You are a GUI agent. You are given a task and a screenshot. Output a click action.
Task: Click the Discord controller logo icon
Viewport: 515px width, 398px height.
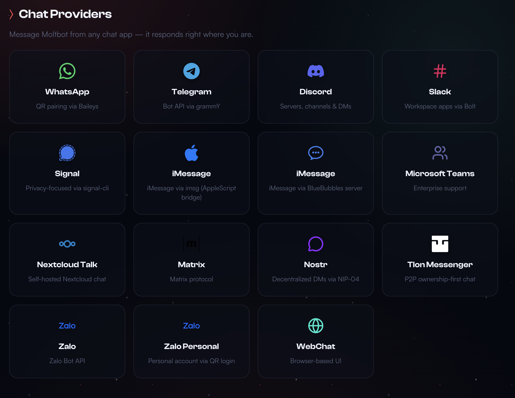coord(316,71)
